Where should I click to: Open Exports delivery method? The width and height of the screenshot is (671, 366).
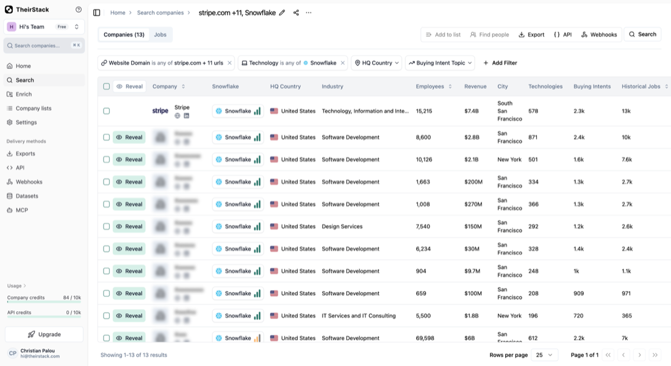point(25,154)
